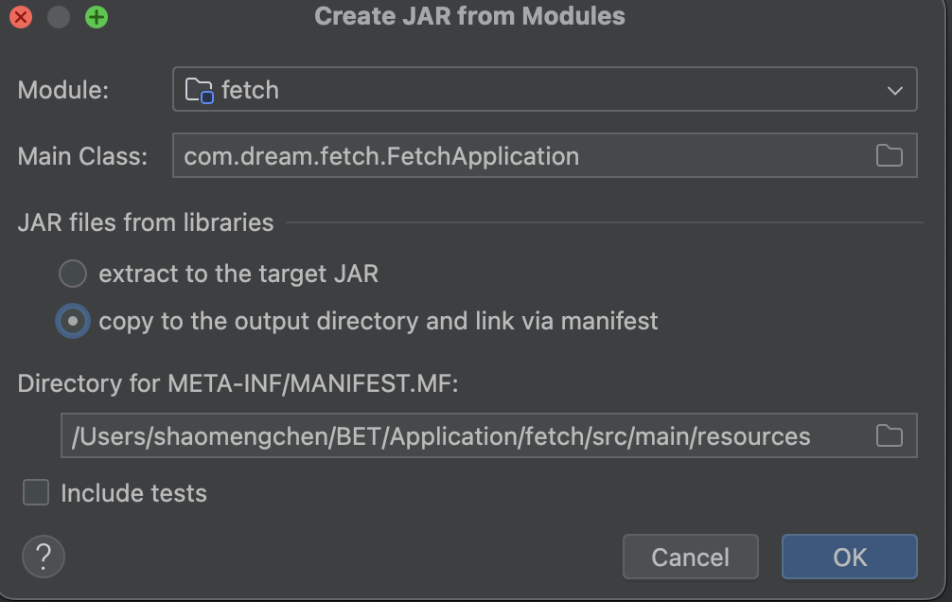
Task: Confirm with the OK button
Action: [x=849, y=557]
